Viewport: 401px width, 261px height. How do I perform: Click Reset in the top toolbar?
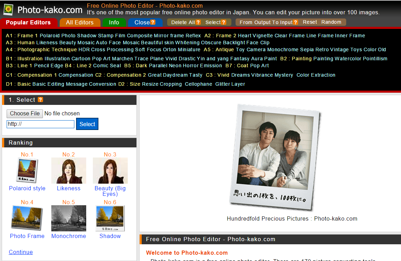click(x=310, y=22)
